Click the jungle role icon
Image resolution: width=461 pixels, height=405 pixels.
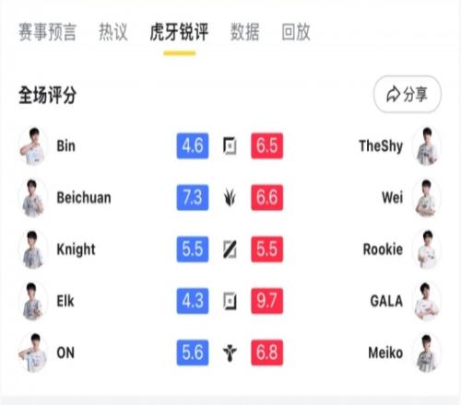[x=230, y=197]
